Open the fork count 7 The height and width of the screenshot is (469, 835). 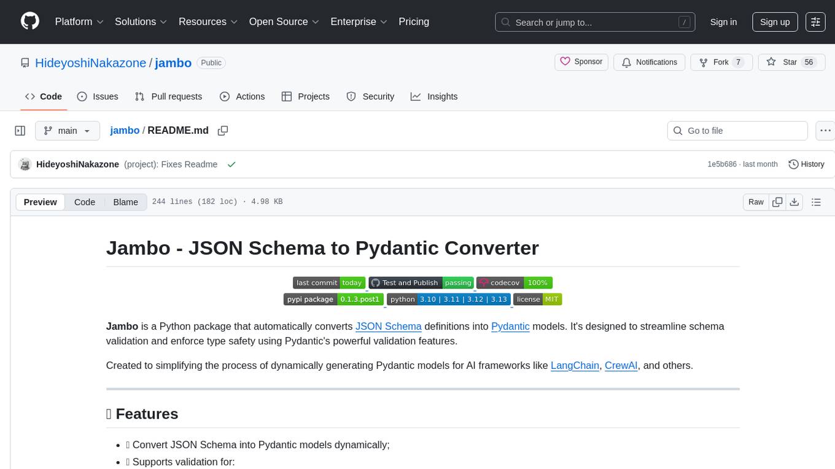click(x=738, y=62)
